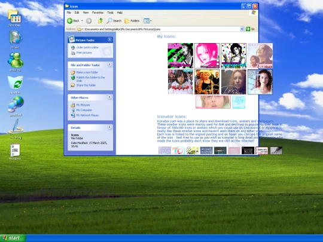Collapse the Details panel

[109, 127]
